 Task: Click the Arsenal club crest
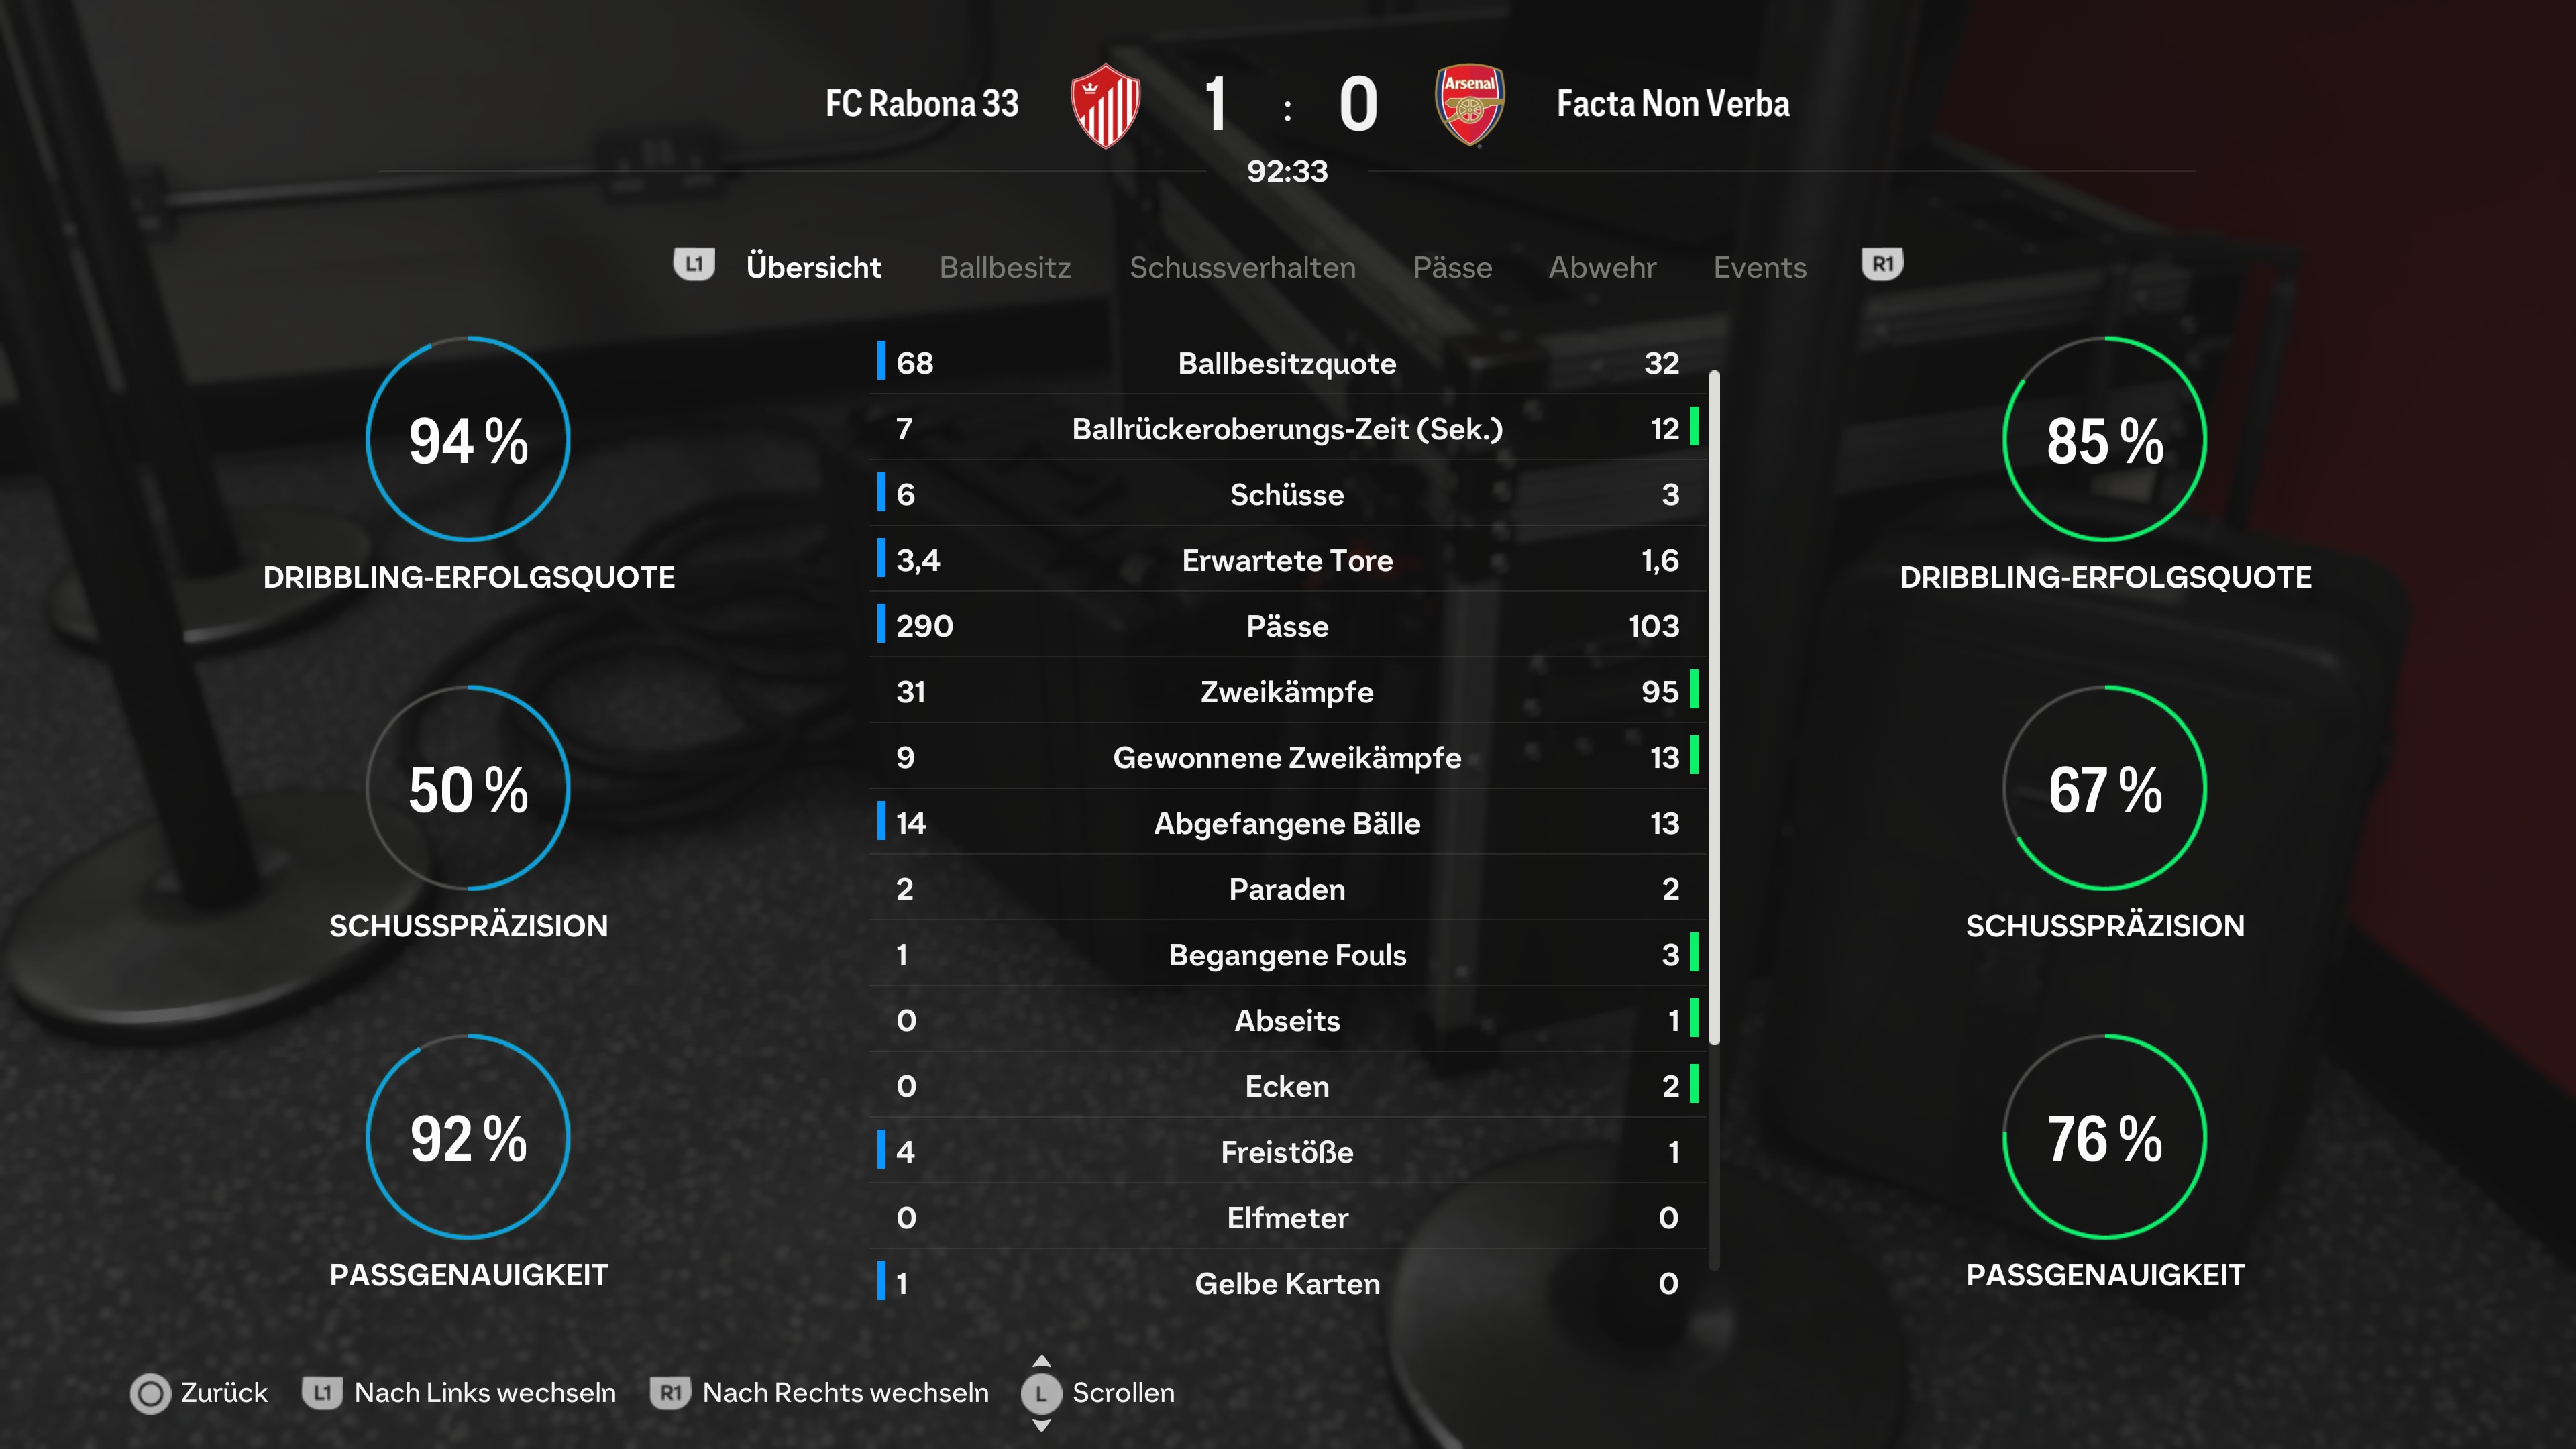[1469, 105]
